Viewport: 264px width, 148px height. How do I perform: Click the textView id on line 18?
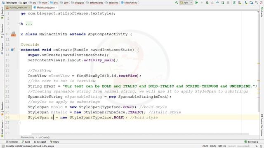point(128,76)
